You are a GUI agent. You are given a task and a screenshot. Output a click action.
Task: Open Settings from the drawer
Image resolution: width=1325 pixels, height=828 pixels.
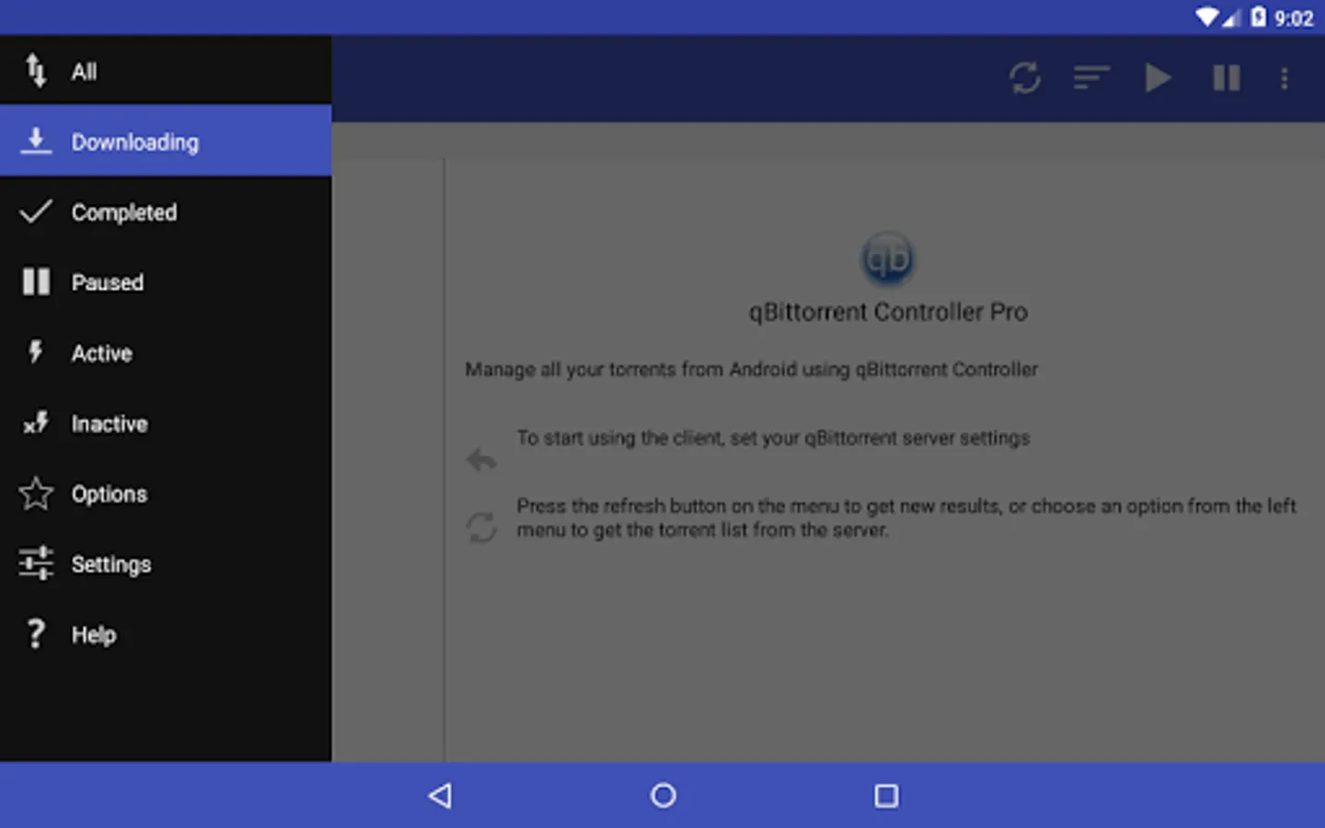point(166,564)
